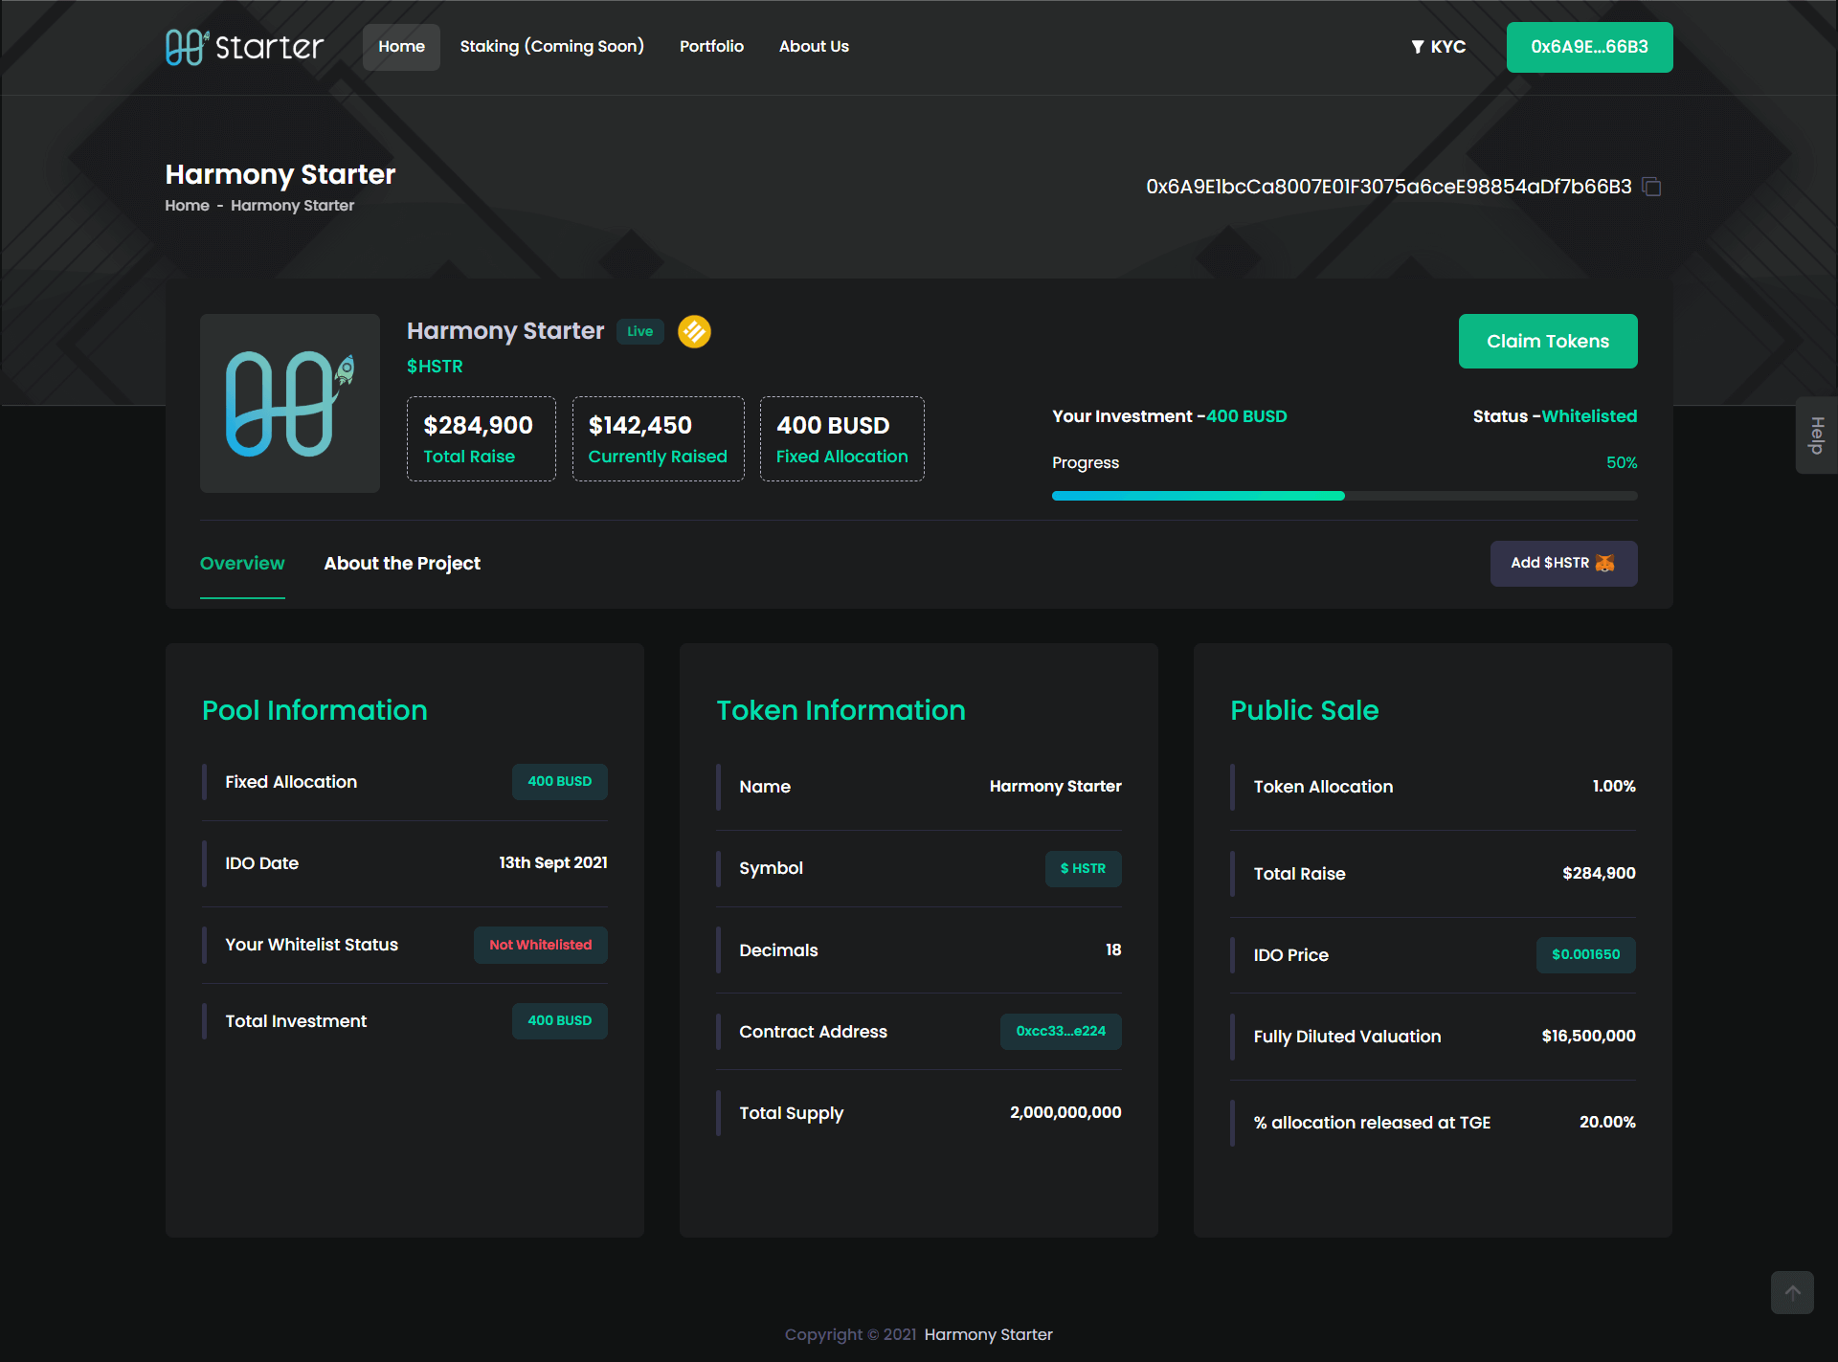Copy the wallet address with the copy icon
This screenshot has width=1838, height=1362.
pyautogui.click(x=1651, y=187)
